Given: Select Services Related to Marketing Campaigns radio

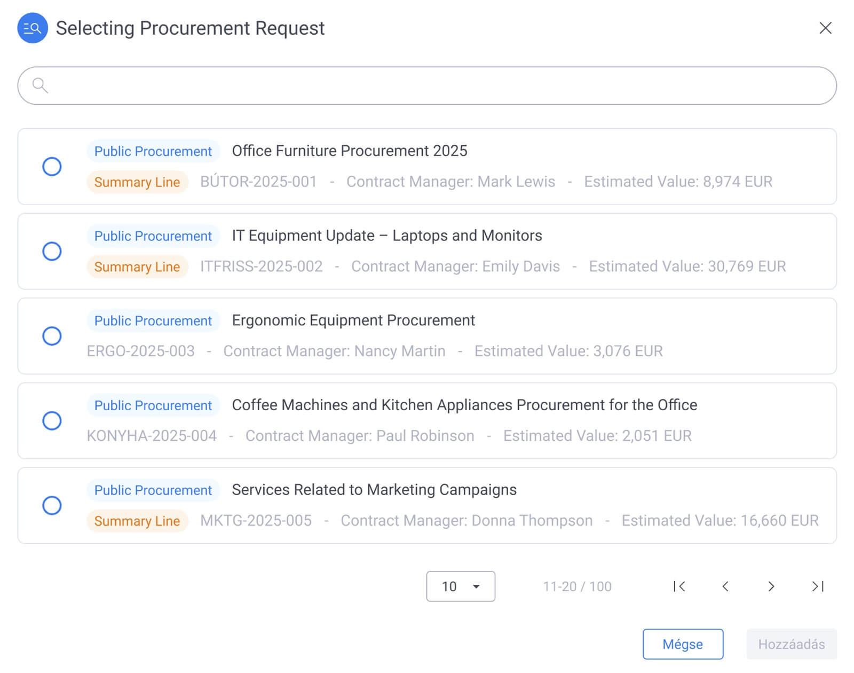Looking at the screenshot, I should (x=52, y=505).
